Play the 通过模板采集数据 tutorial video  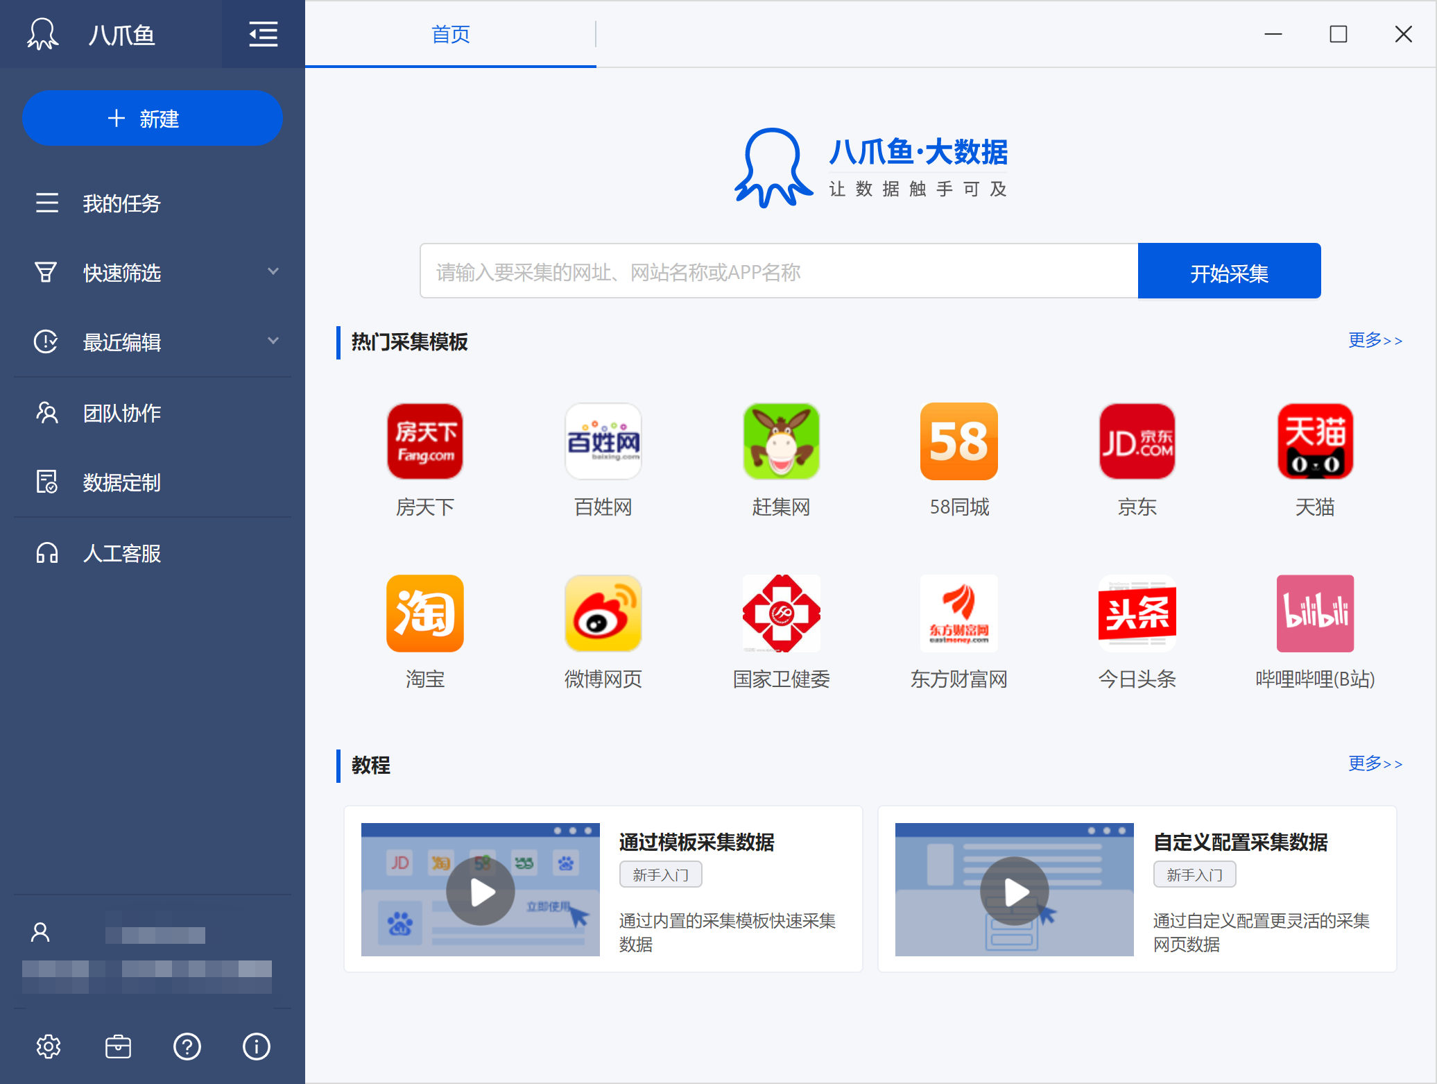[x=481, y=891]
